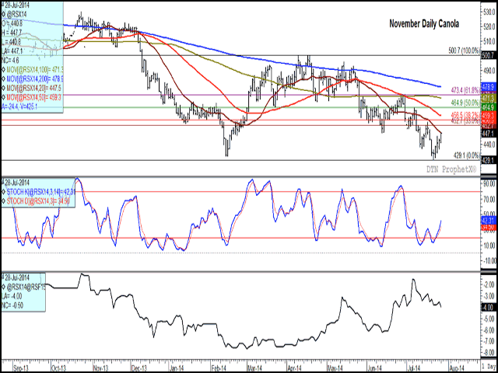Click the green 464.9 price axis tag
Viewport: 498px width, 373px height.
click(x=489, y=107)
